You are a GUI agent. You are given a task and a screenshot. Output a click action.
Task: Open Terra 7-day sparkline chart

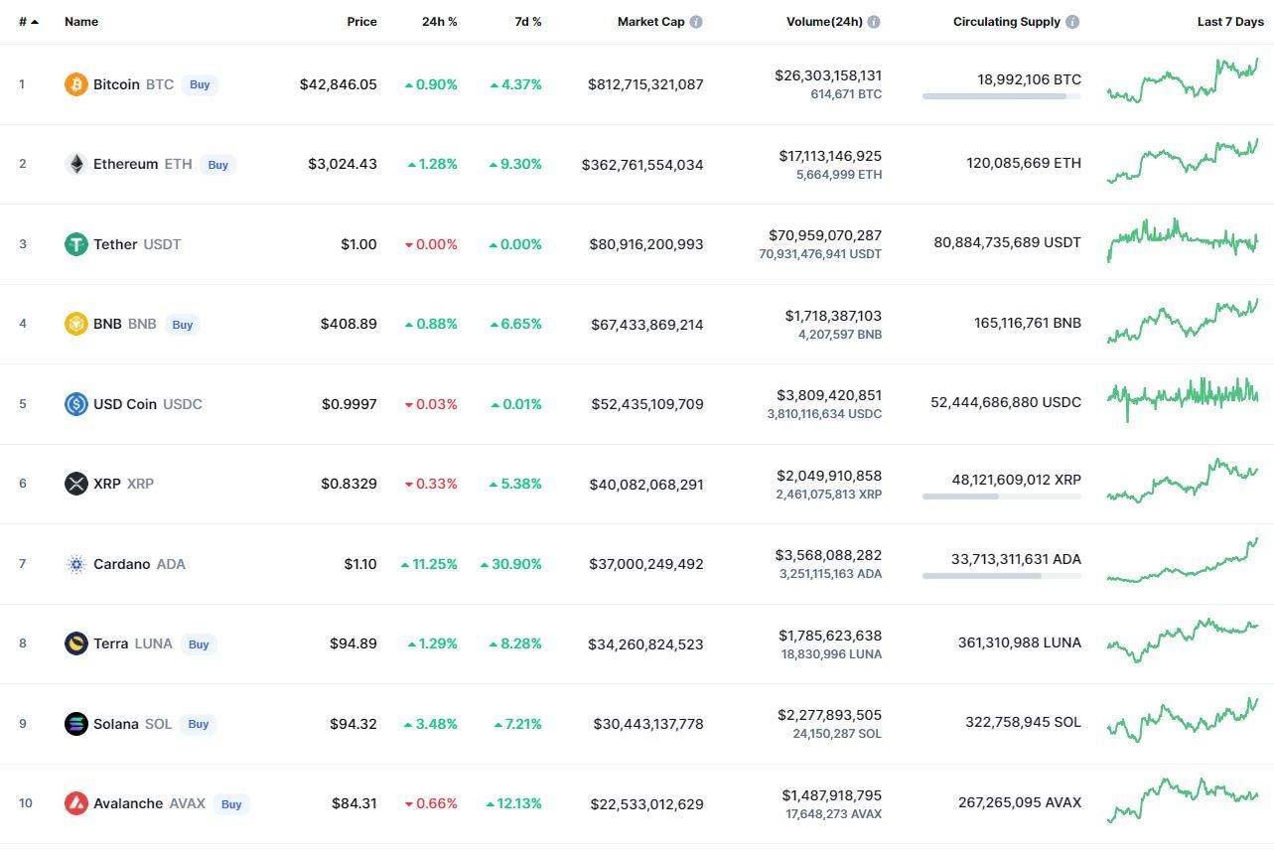click(1183, 640)
